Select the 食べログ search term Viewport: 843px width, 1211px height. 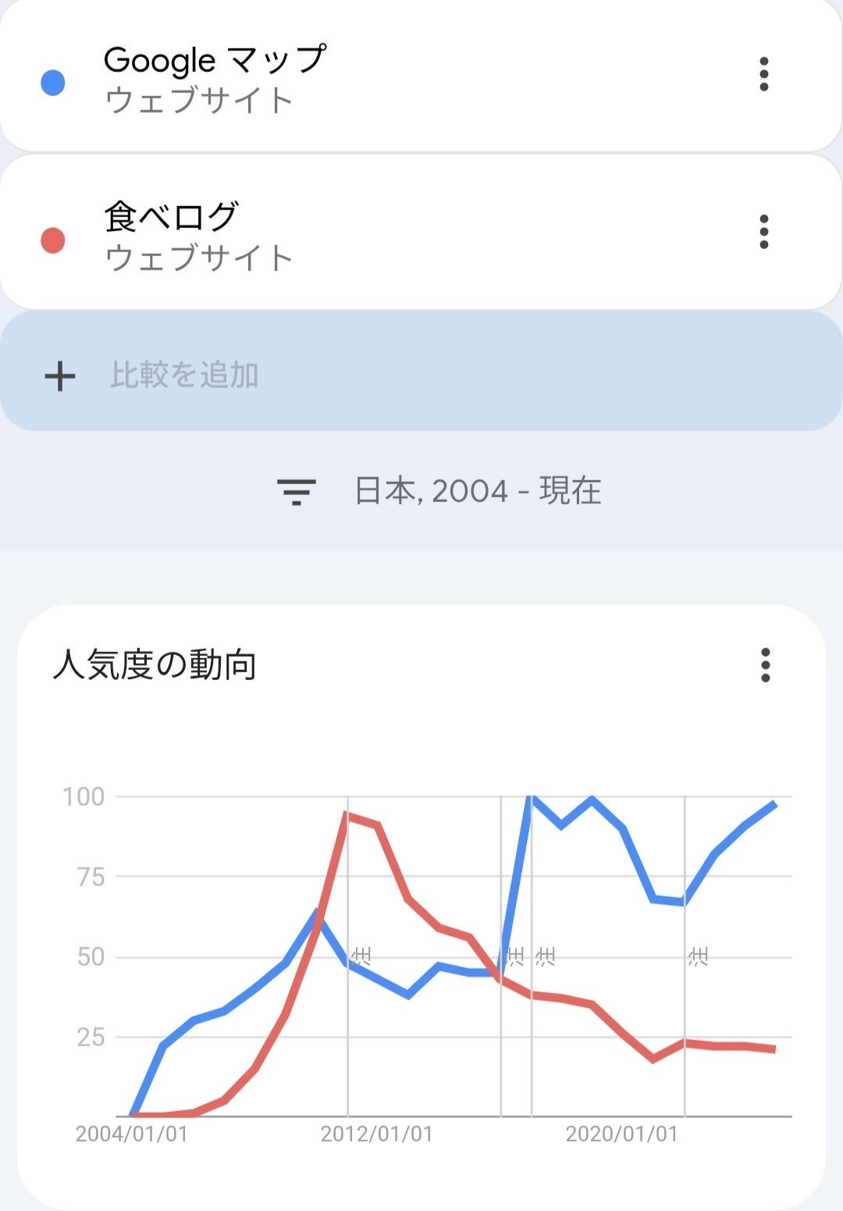pyautogui.click(x=171, y=217)
